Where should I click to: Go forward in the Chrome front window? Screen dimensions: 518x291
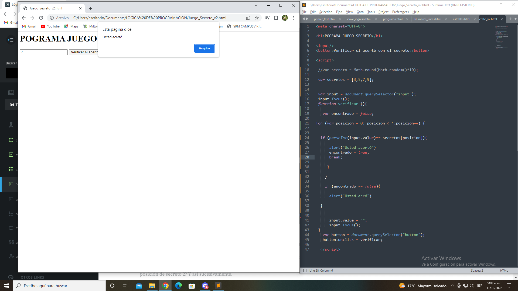[32, 18]
